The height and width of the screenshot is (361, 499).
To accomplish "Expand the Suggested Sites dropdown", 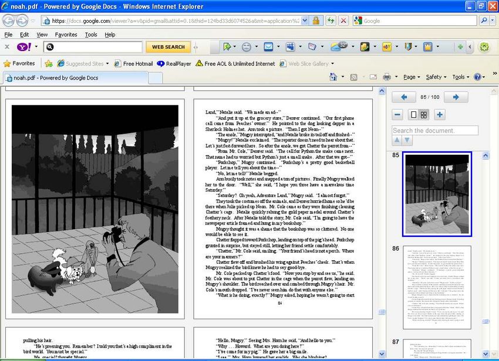I will tap(107, 63).
